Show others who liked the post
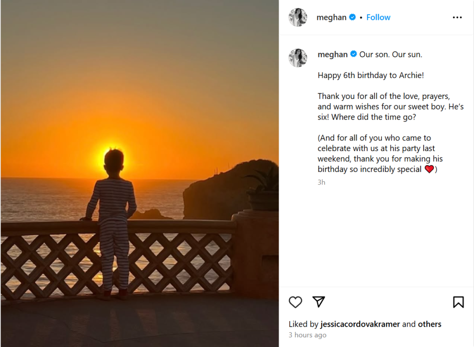This screenshot has width=474, height=347. 430,324
